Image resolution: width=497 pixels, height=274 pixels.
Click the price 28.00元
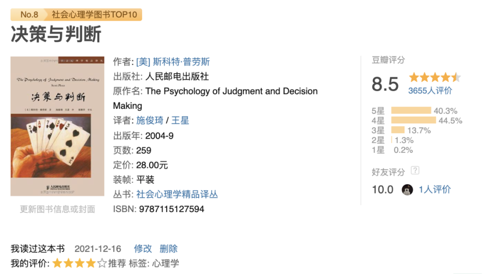pyautogui.click(x=152, y=165)
